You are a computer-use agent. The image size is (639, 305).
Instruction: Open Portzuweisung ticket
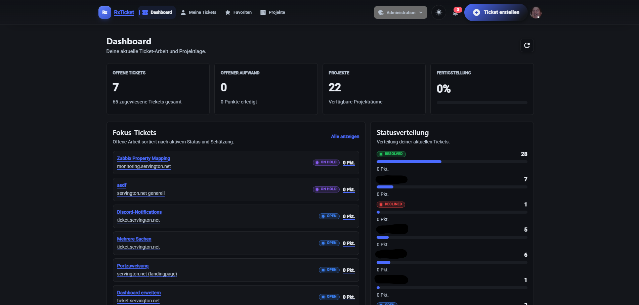point(133,266)
